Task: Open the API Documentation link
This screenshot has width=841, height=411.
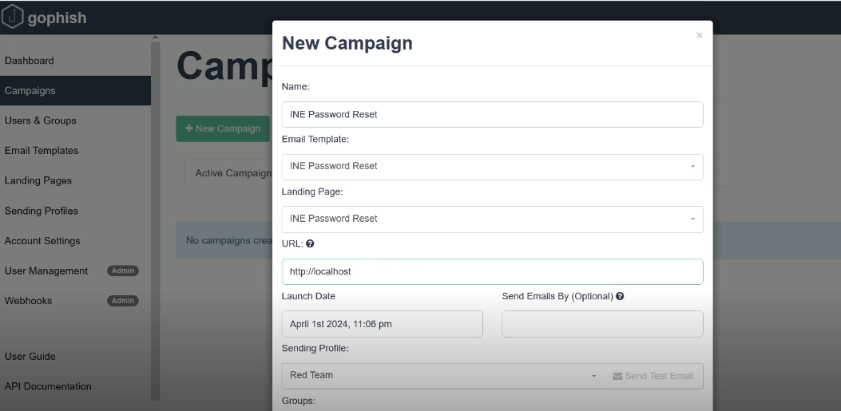Action: (48, 387)
